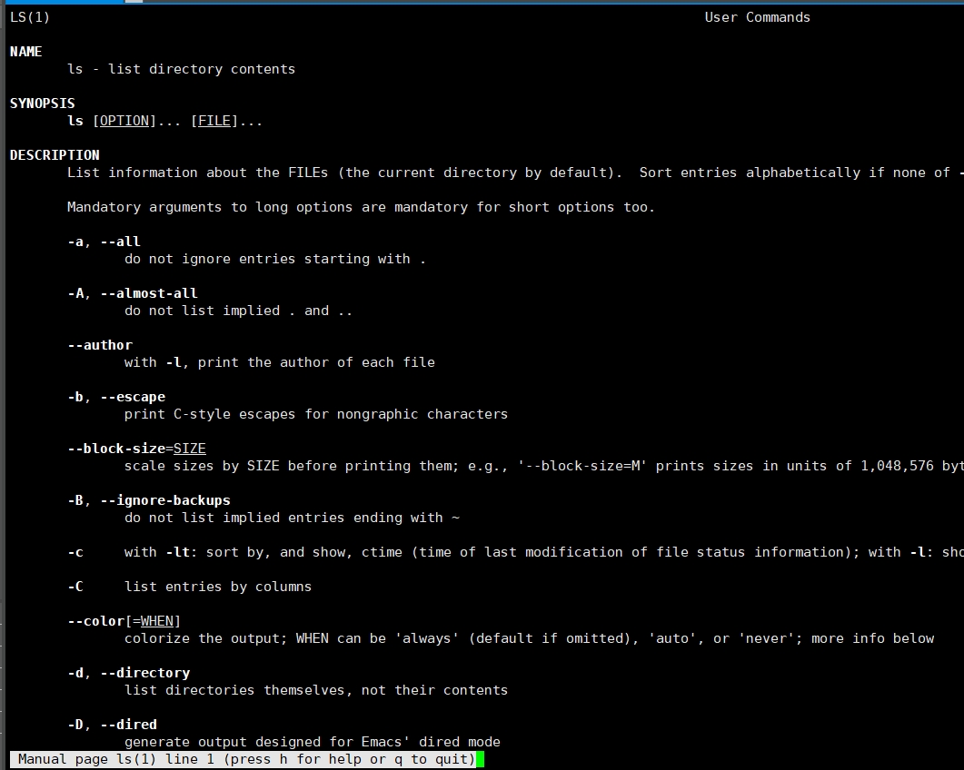
Task: Click the underlined SIZE after --block-size=
Action: (190, 449)
